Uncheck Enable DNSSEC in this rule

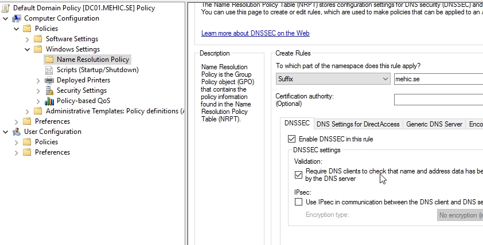click(x=292, y=139)
